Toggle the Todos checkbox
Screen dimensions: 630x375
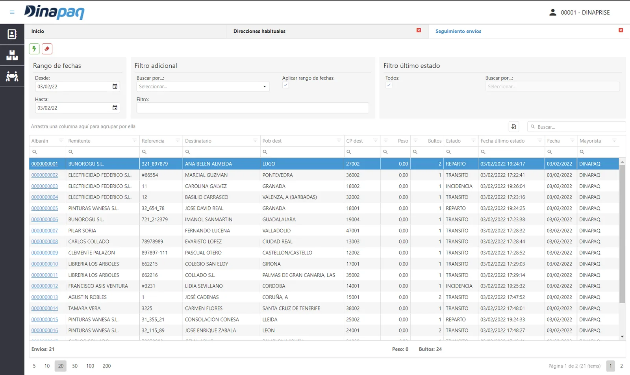click(389, 85)
